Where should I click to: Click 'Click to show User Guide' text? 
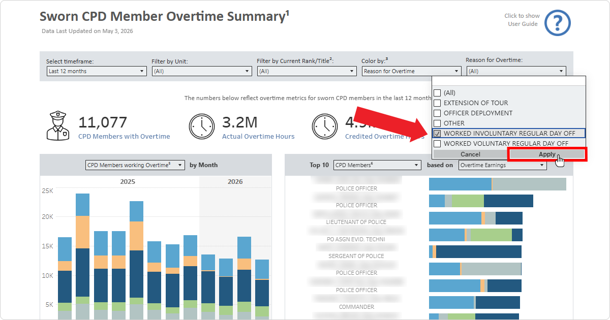pyautogui.click(x=522, y=20)
